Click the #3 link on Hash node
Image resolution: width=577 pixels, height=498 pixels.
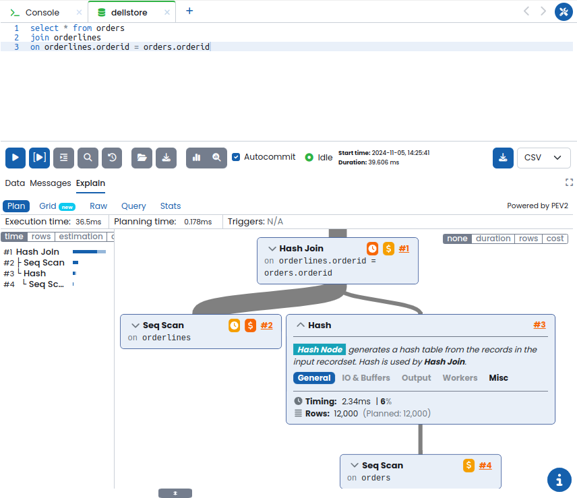coord(539,325)
